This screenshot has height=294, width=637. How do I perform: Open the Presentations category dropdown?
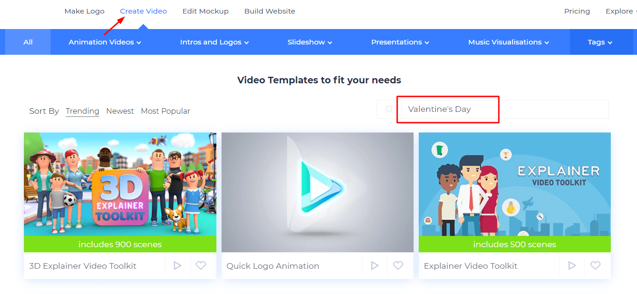[x=400, y=42]
